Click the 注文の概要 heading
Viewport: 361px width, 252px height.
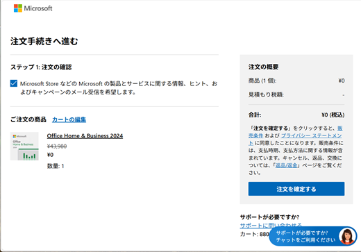[263, 67]
